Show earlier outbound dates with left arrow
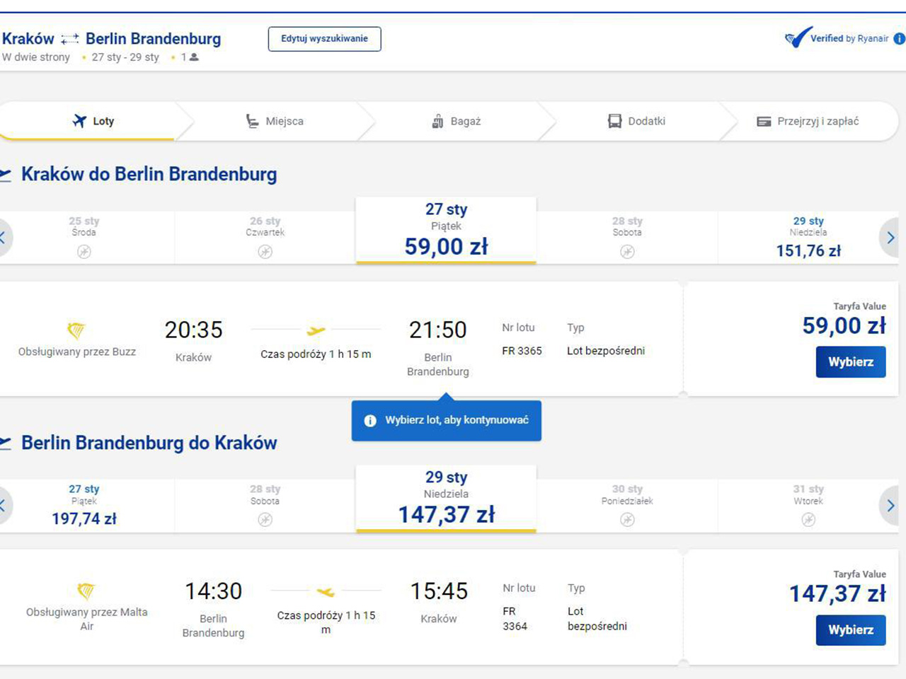 [4, 238]
